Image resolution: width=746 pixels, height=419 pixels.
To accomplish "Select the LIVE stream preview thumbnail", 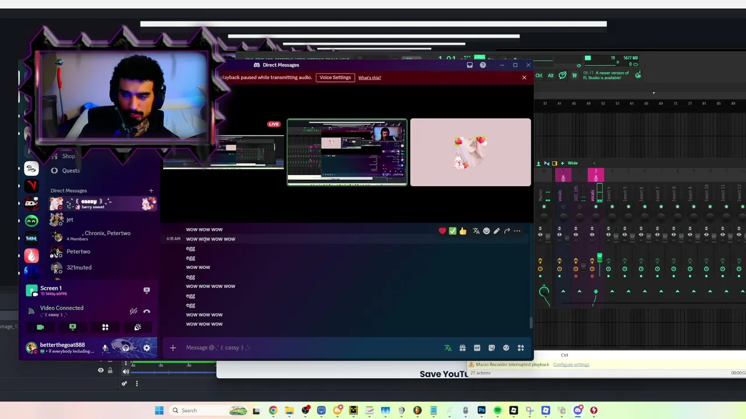I will pyautogui.click(x=223, y=152).
